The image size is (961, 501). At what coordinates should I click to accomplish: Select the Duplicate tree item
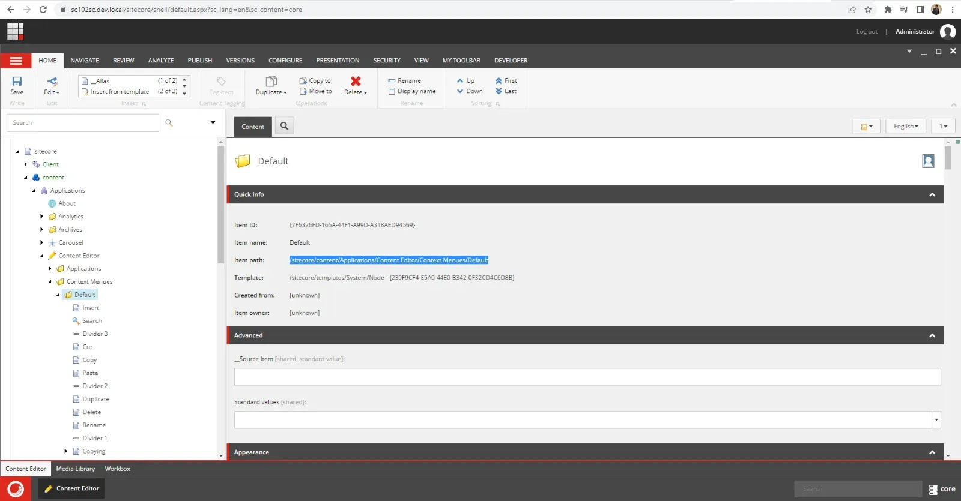click(91, 399)
